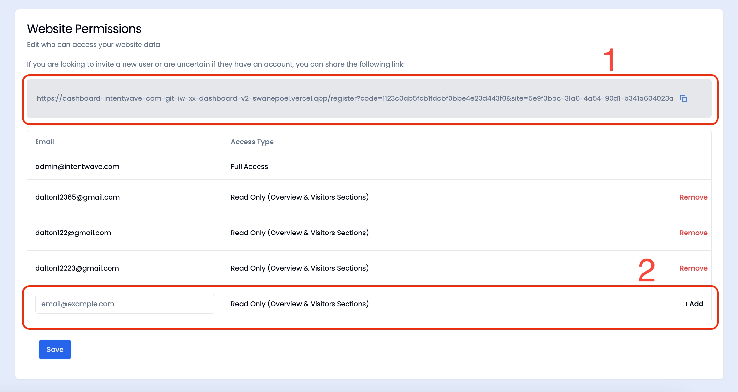This screenshot has width=738, height=392.
Task: Click access type for dalton122 row
Action: pyautogui.click(x=300, y=233)
